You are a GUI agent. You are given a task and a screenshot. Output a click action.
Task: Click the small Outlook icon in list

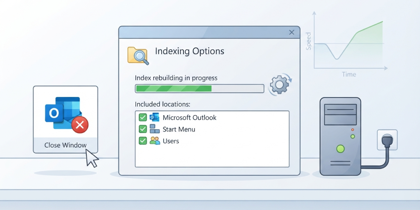click(154, 117)
